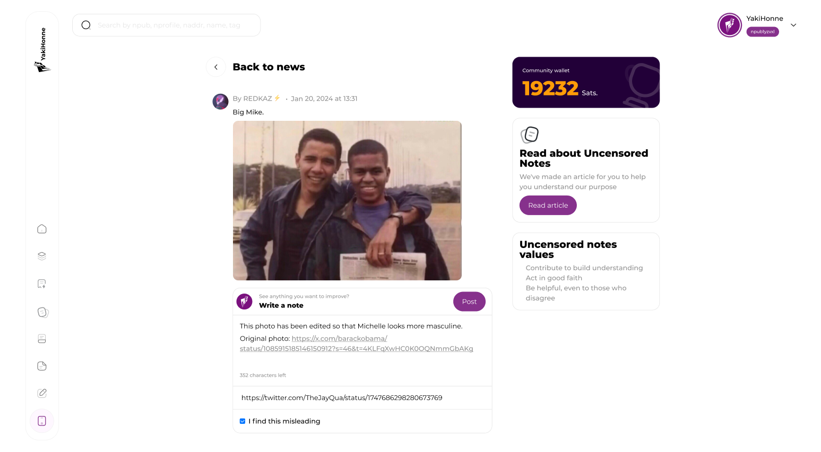Click the back arrow next to Back to news

216,67
